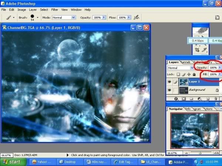Click the empty link box beside Background layer
This screenshot has width=222, height=166.
175,90
